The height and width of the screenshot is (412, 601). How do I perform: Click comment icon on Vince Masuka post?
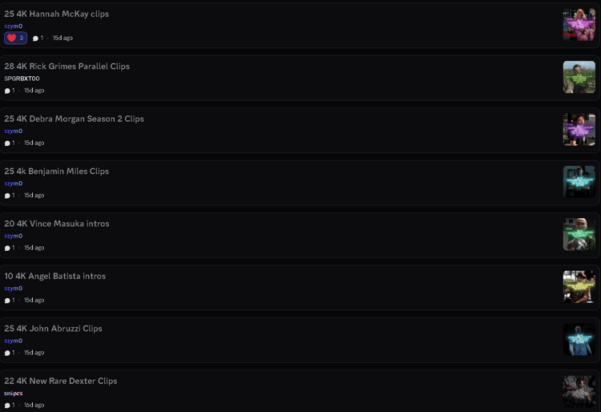coord(7,248)
